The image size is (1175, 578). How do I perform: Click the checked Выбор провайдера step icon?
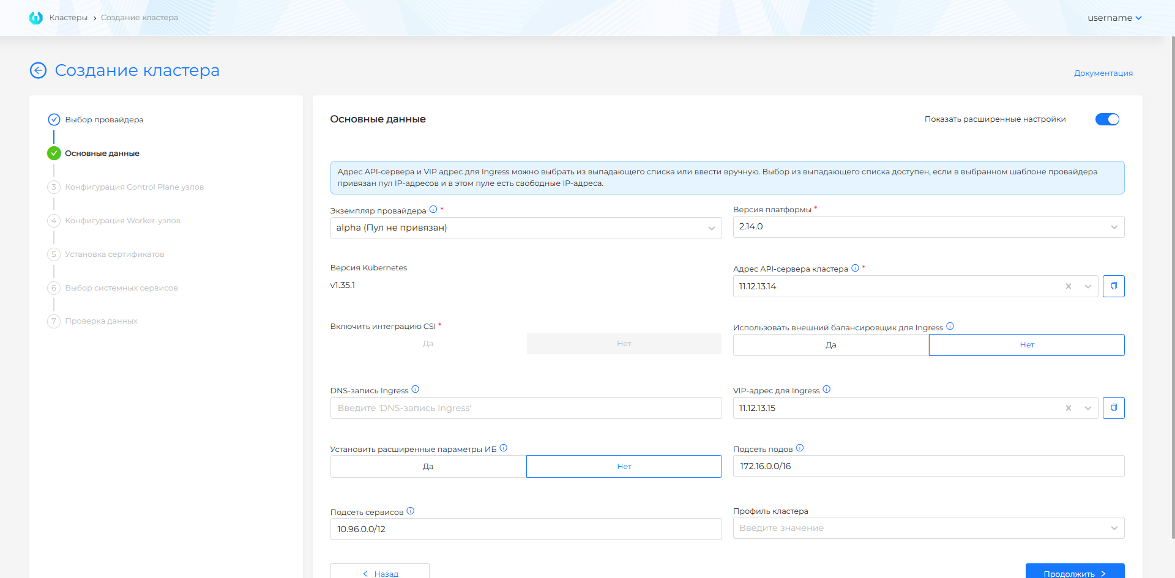[x=54, y=119]
